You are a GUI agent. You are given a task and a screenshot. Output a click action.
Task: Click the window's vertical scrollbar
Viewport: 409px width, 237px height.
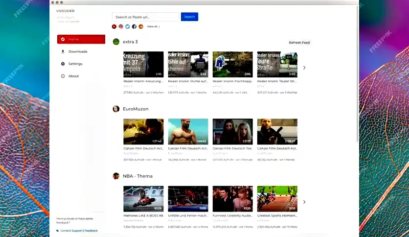click(x=358, y=73)
